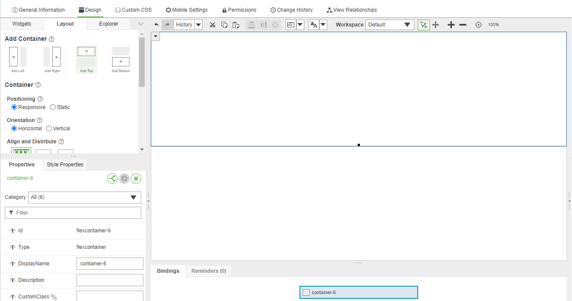572x301 pixels.
Task: Switch to the Custom CSS tab
Action: pos(133,9)
